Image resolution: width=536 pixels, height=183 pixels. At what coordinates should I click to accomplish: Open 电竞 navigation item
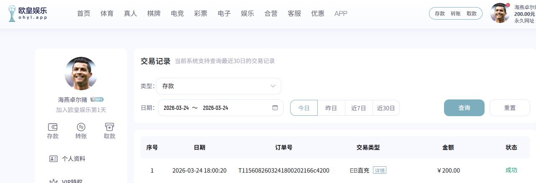[177, 13]
